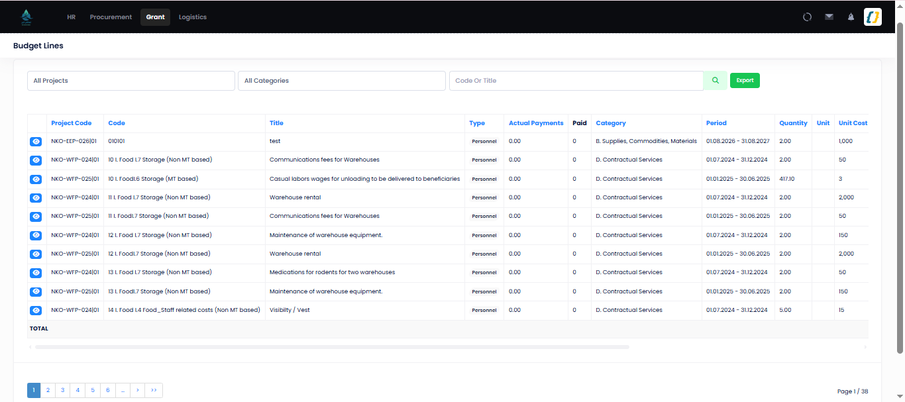This screenshot has width=905, height=402.
Task: Click the green Export button
Action: (745, 80)
